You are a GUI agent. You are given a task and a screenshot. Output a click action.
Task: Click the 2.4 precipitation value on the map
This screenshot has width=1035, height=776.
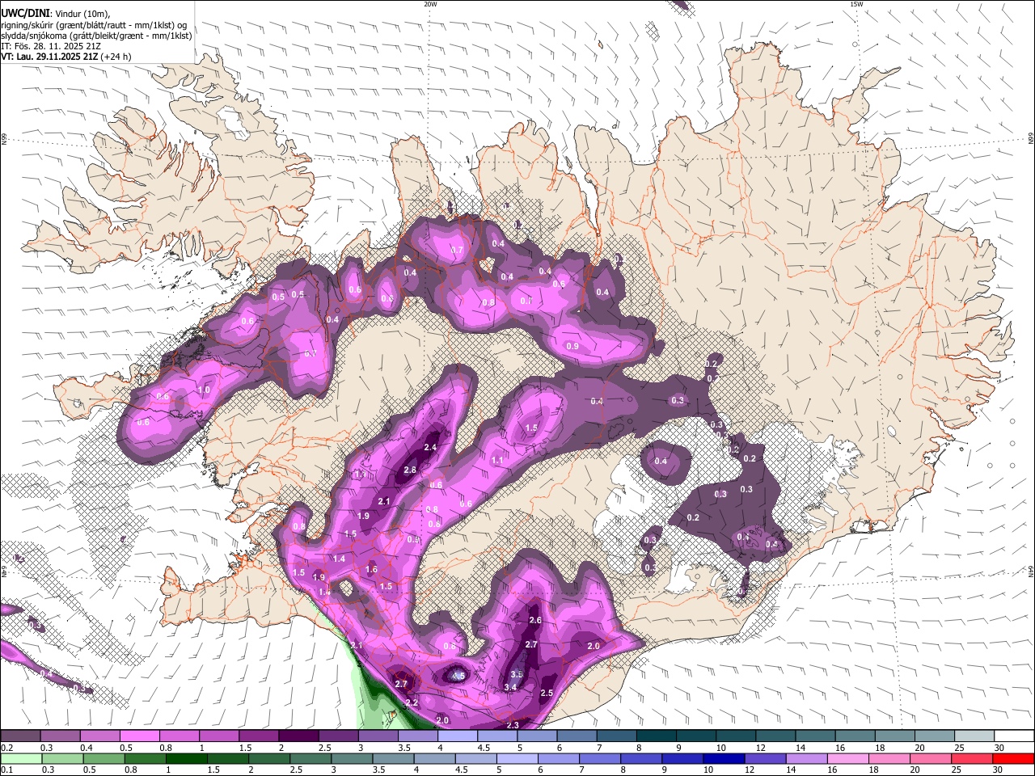tap(430, 448)
